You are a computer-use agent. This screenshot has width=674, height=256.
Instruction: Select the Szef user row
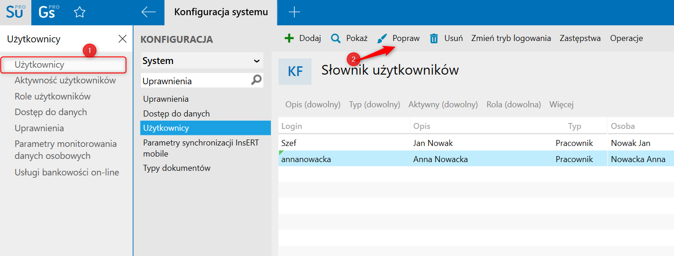point(476,143)
